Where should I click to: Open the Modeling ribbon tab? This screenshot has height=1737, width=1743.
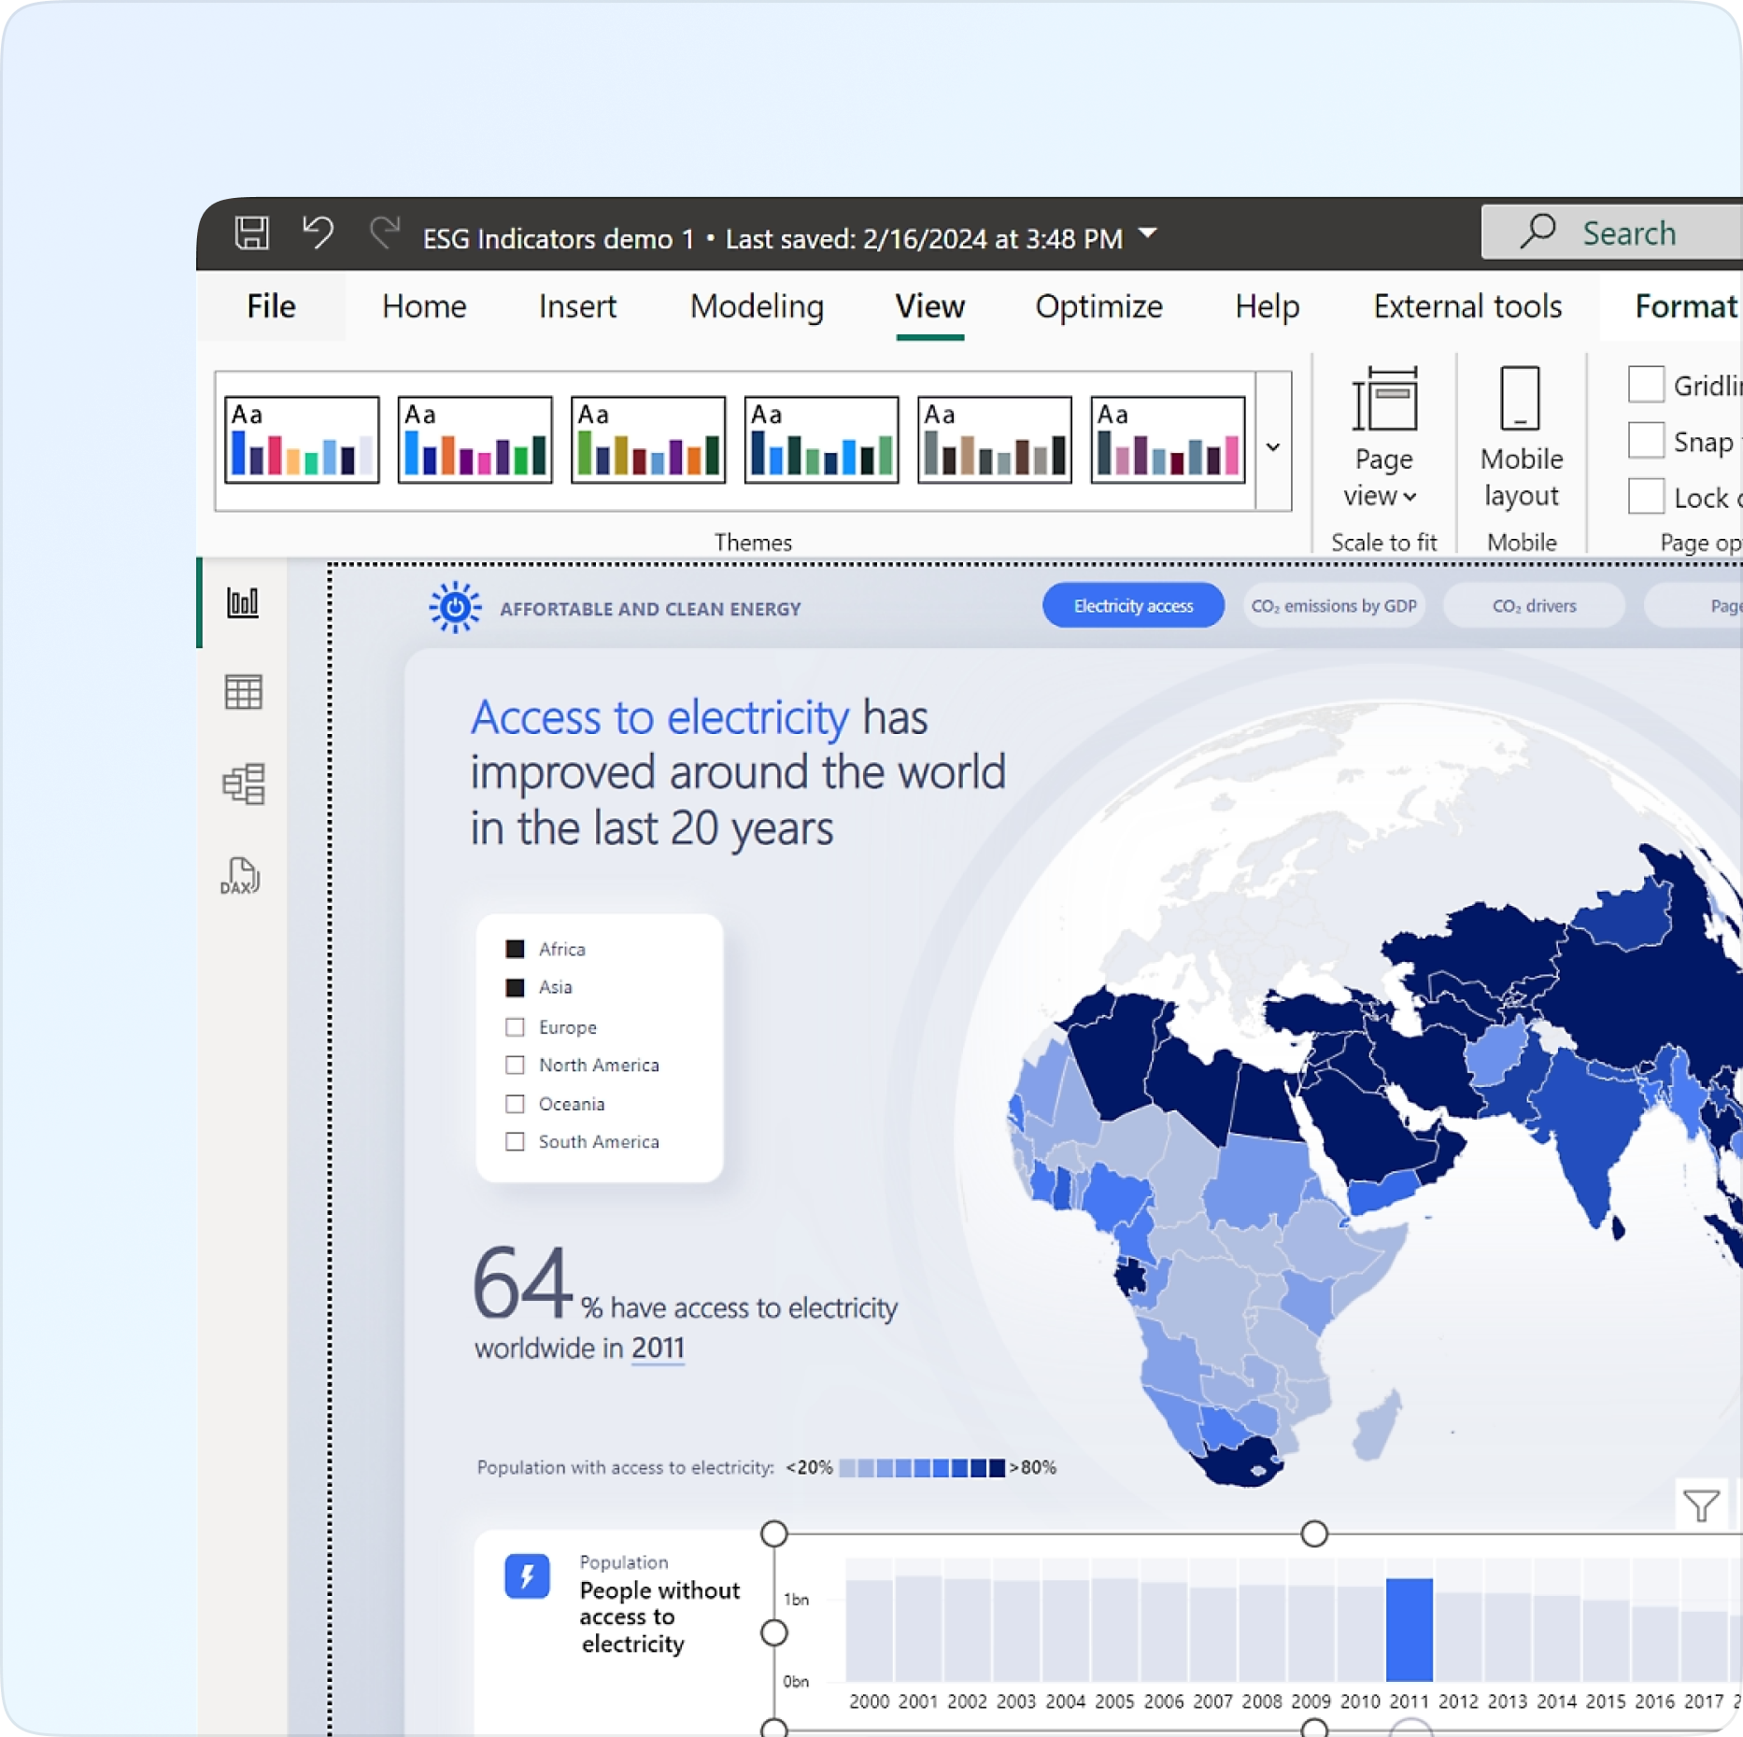click(x=757, y=306)
